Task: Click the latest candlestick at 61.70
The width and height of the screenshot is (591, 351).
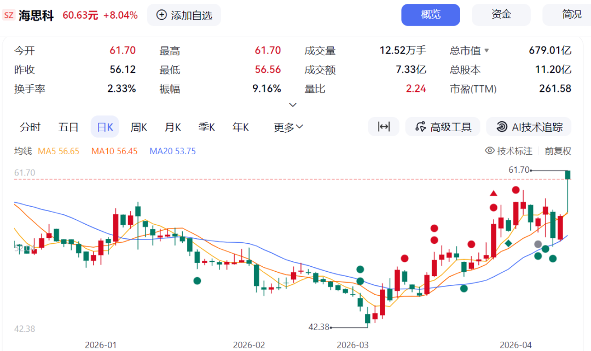Action: coord(568,175)
